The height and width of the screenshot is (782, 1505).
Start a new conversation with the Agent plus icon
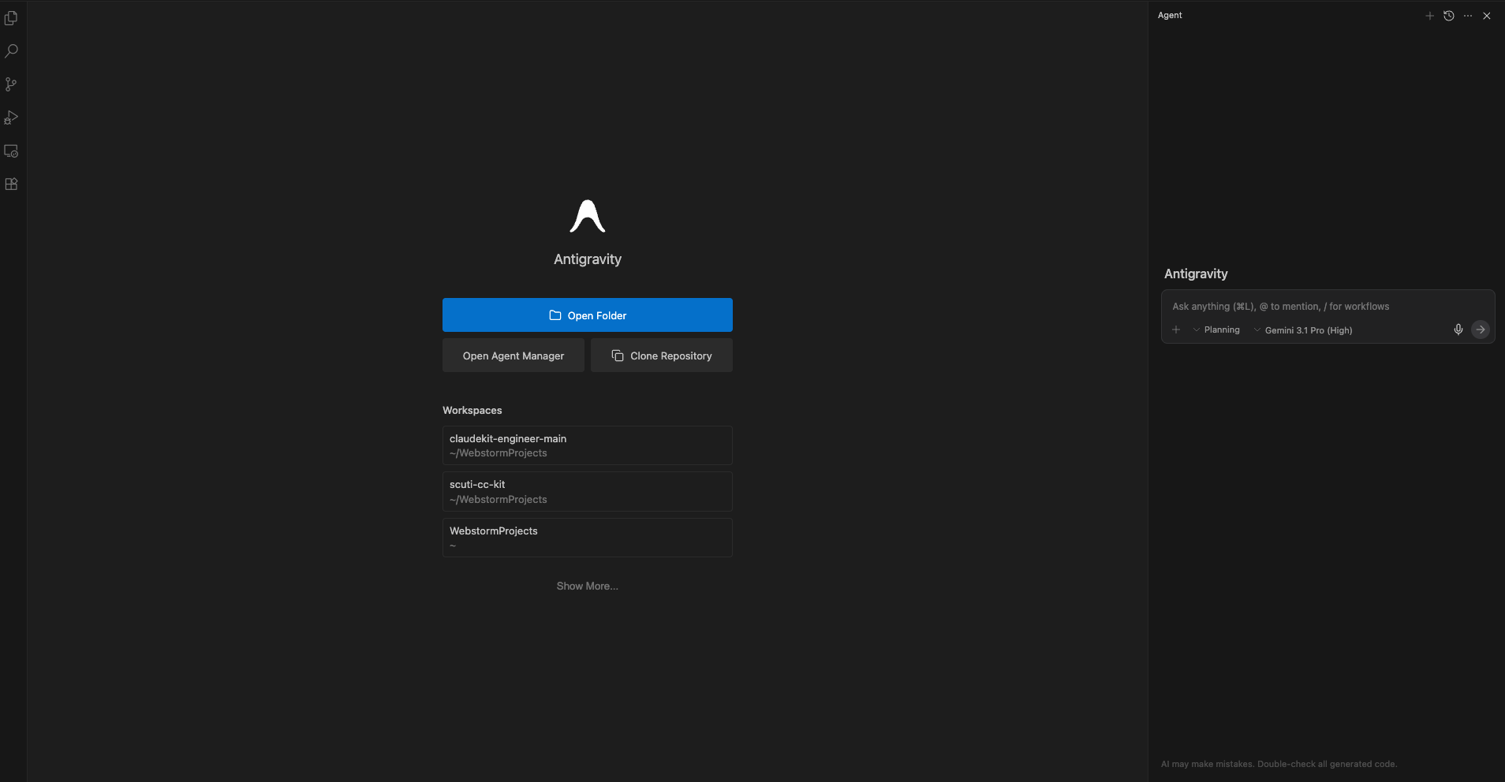coord(1429,16)
